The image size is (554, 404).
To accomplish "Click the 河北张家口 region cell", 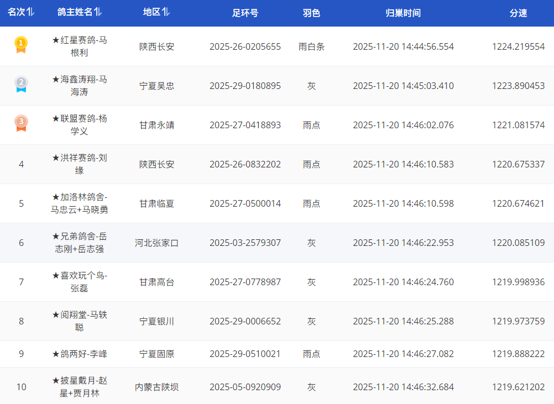I will pos(156,243).
